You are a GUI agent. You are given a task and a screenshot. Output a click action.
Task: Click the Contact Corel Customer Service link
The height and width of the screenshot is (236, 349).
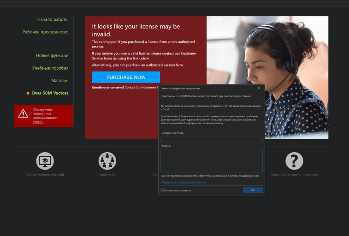pos(142,88)
